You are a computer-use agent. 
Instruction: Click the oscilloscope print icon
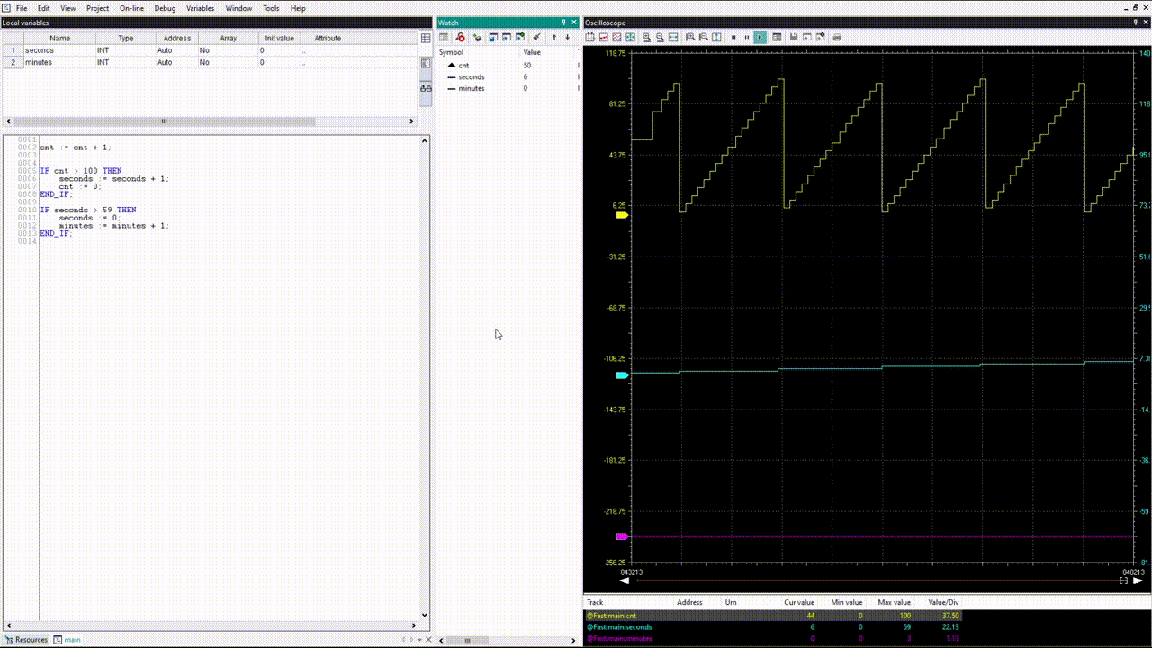[837, 37]
